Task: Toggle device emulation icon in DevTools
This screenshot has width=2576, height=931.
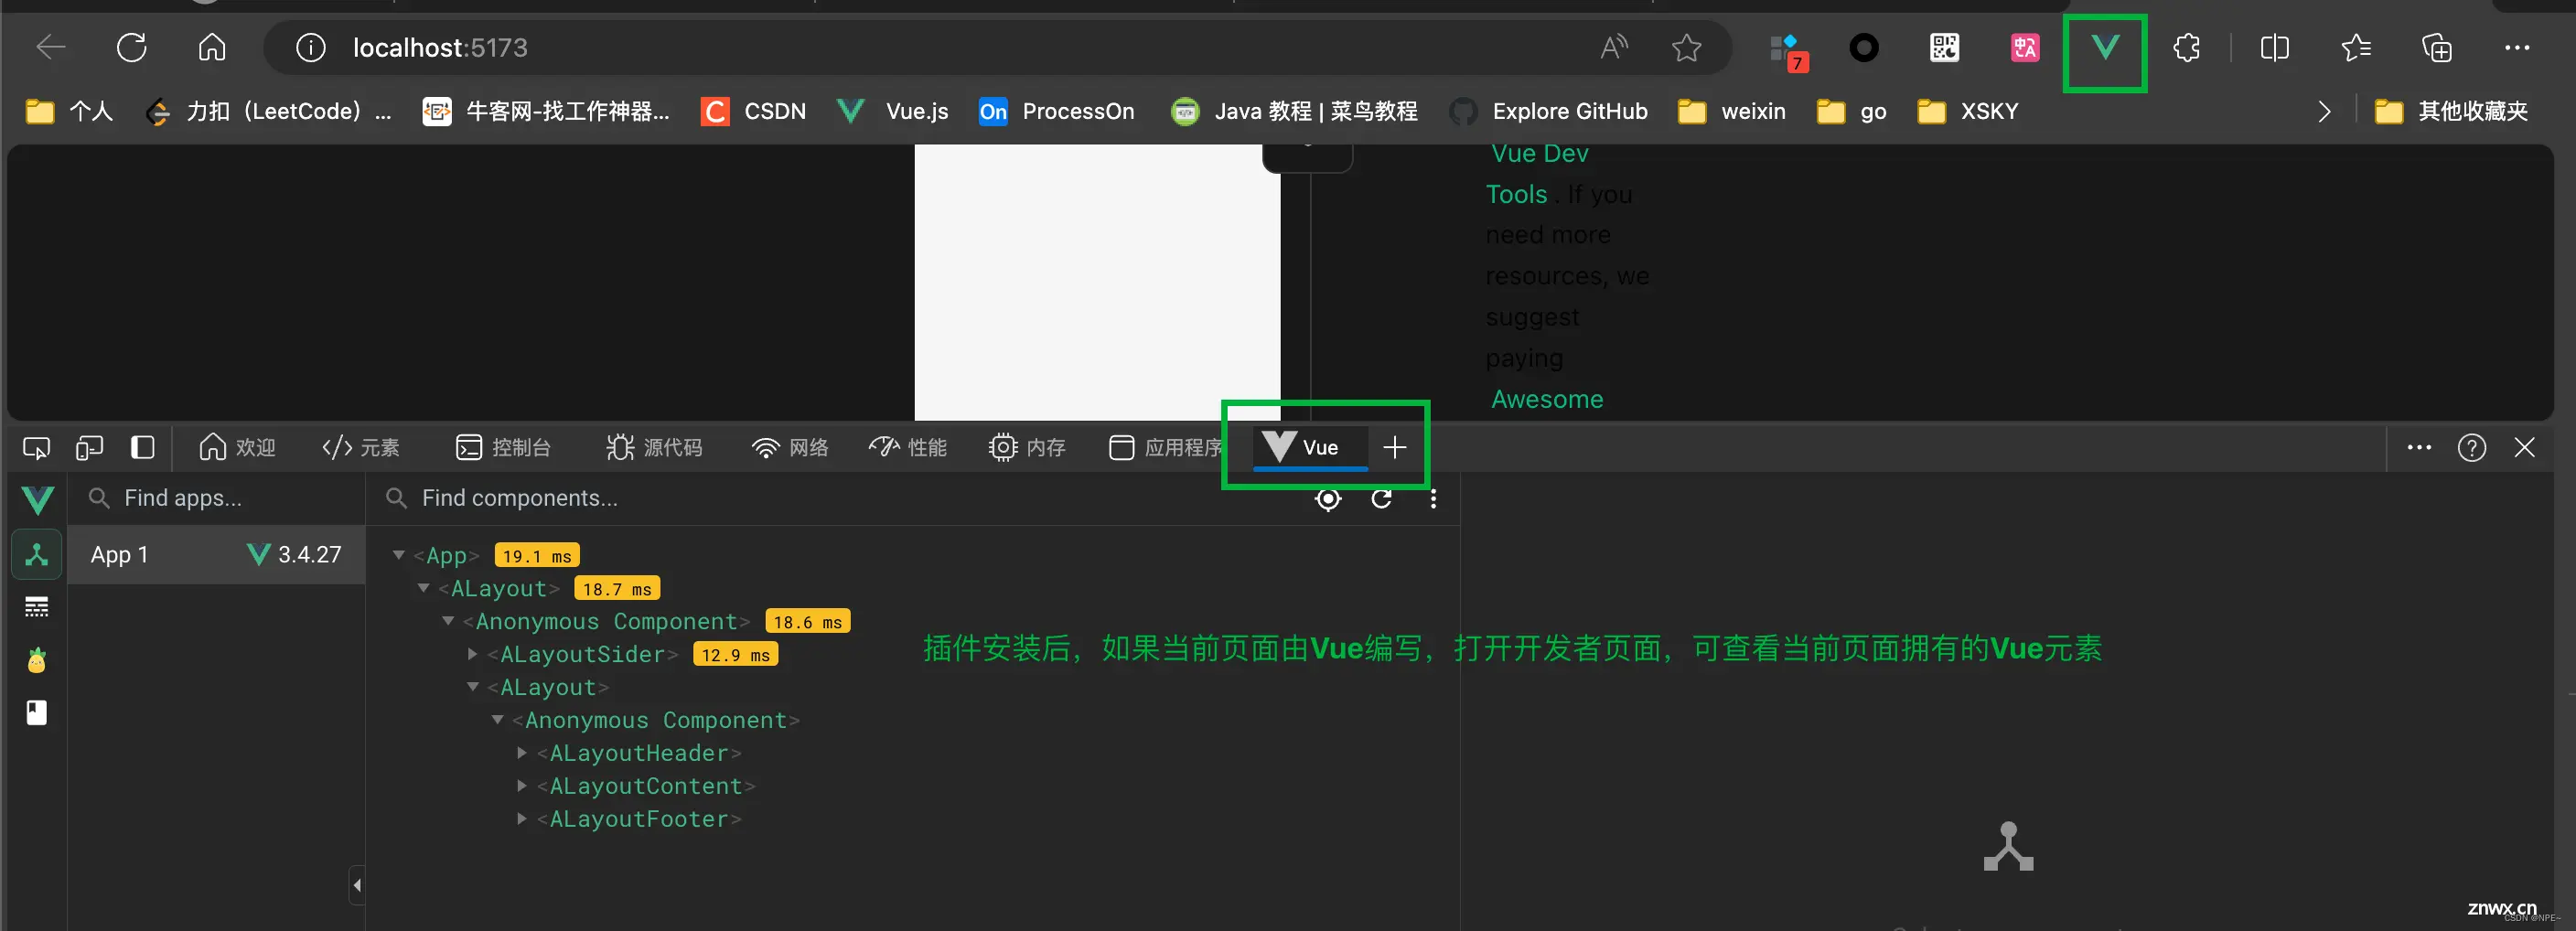Action: [x=89, y=448]
